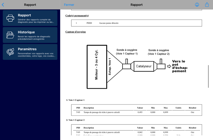This screenshot has height=140, width=213.
Task: Open the Historique menu entry description
Action: point(34,38)
